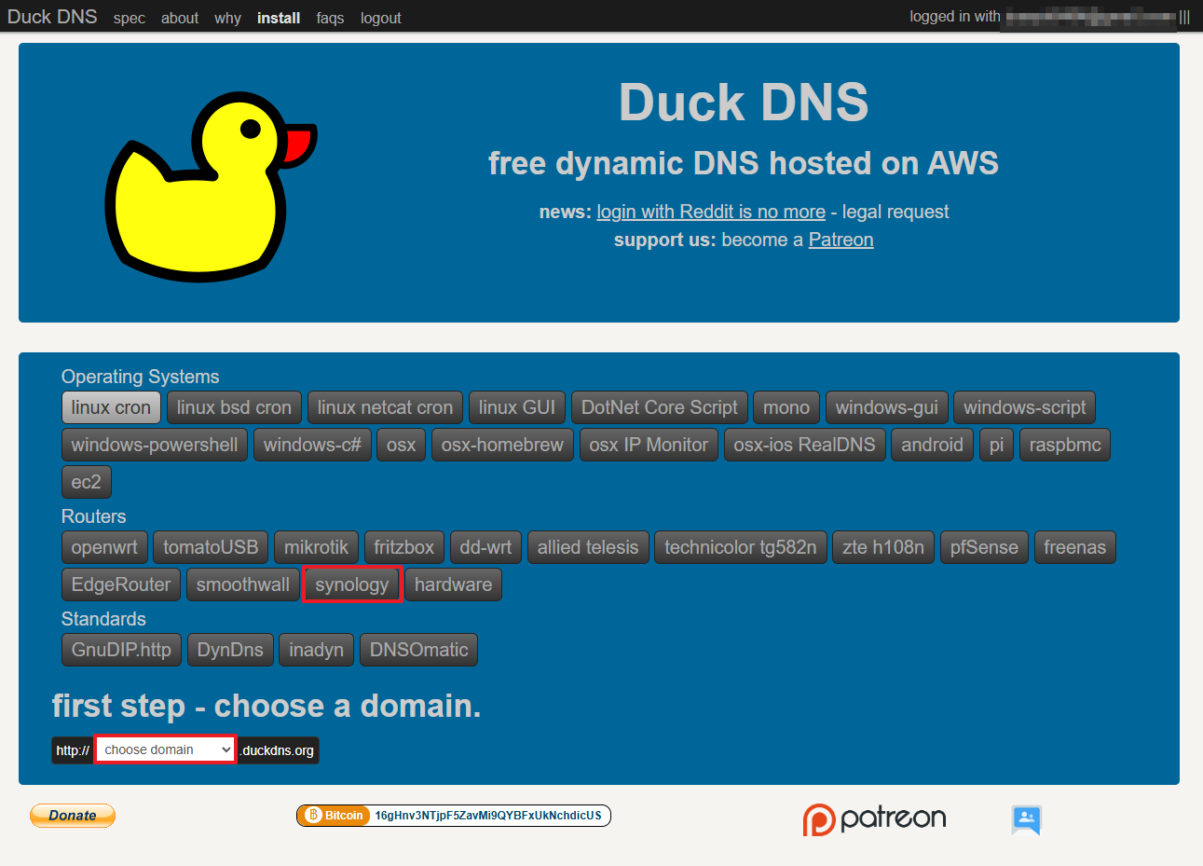This screenshot has height=866, width=1203.
Task: Select the linux netcat cron button
Action: (x=385, y=407)
